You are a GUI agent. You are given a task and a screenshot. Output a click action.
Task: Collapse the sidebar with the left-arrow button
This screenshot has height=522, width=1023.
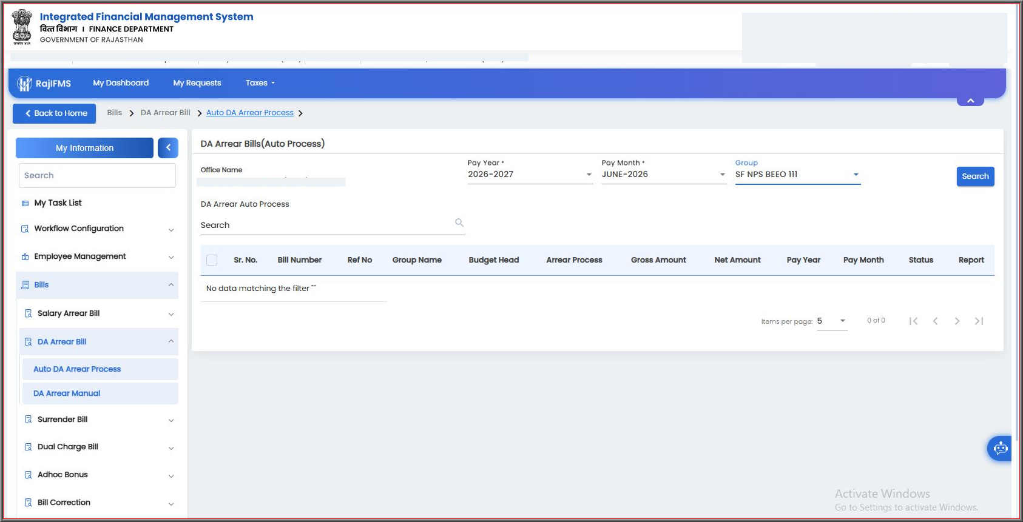tap(168, 148)
